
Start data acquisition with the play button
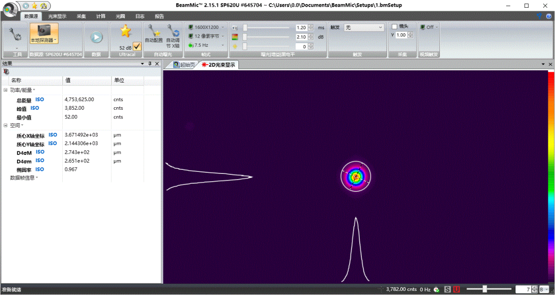coord(96,37)
